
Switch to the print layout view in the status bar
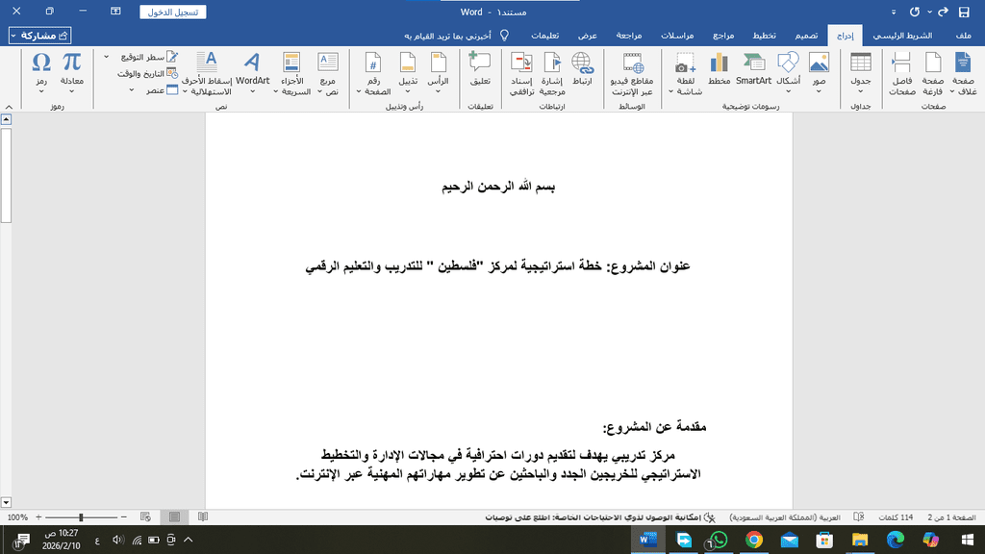click(x=174, y=516)
